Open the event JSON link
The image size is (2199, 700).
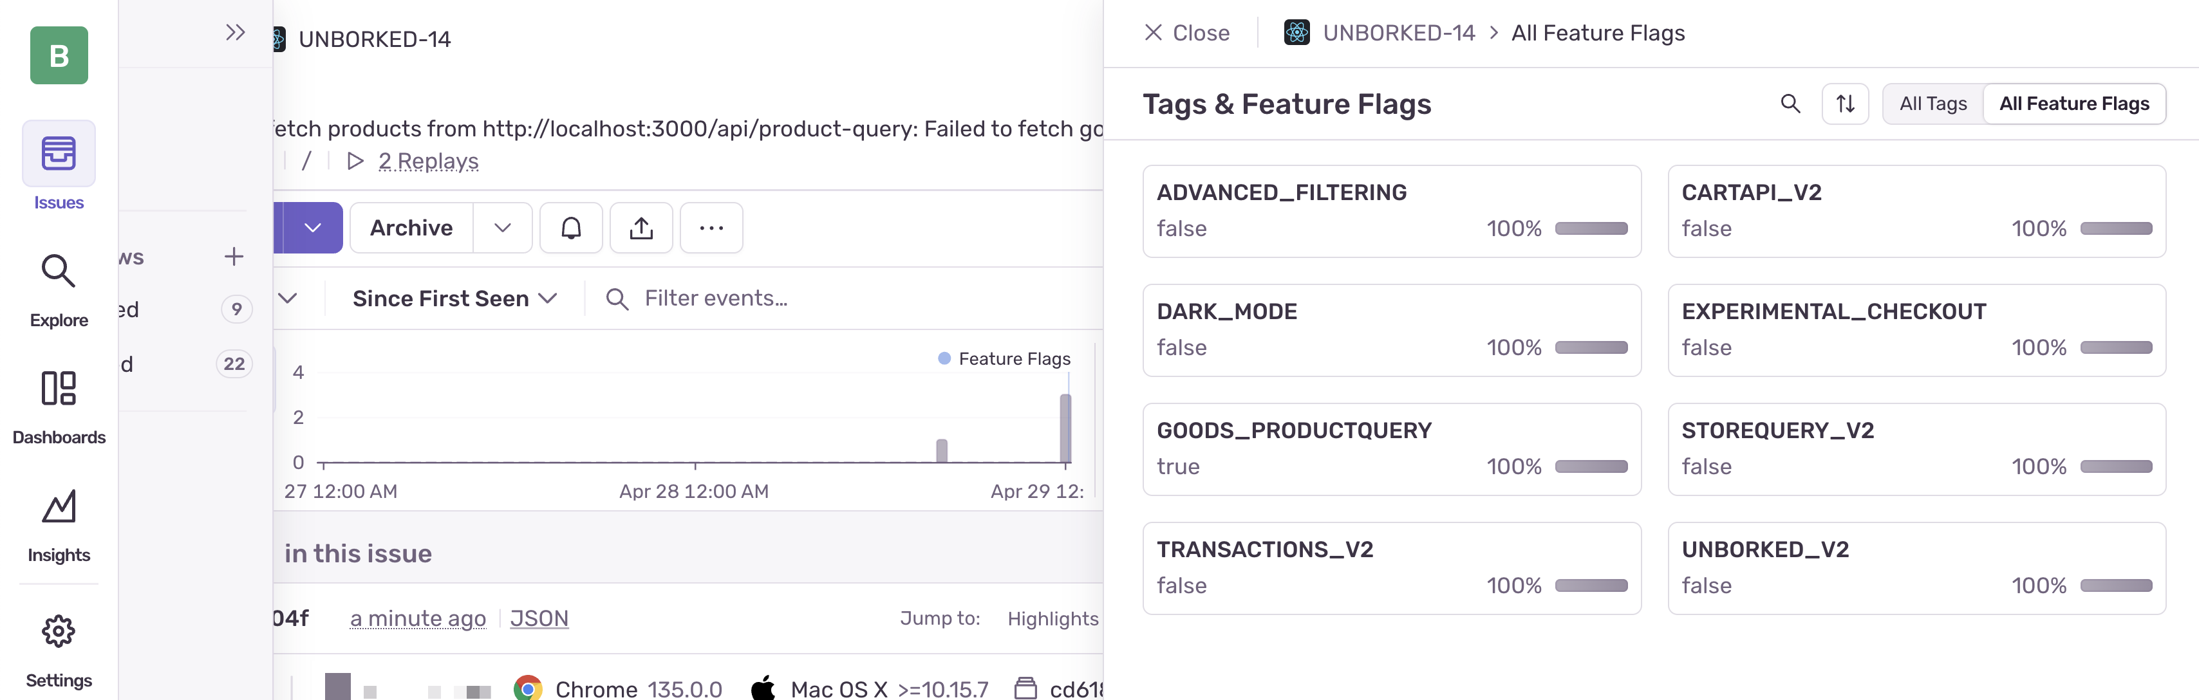click(539, 618)
